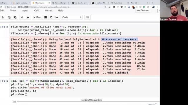Move selected cell up arrow
This screenshot has height=105, width=188.
tap(22, 17)
